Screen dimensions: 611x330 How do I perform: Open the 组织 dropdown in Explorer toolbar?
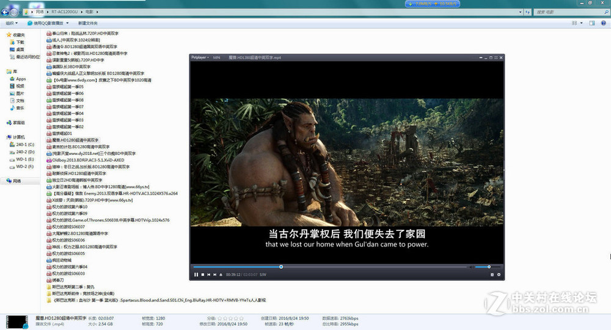tap(11, 23)
